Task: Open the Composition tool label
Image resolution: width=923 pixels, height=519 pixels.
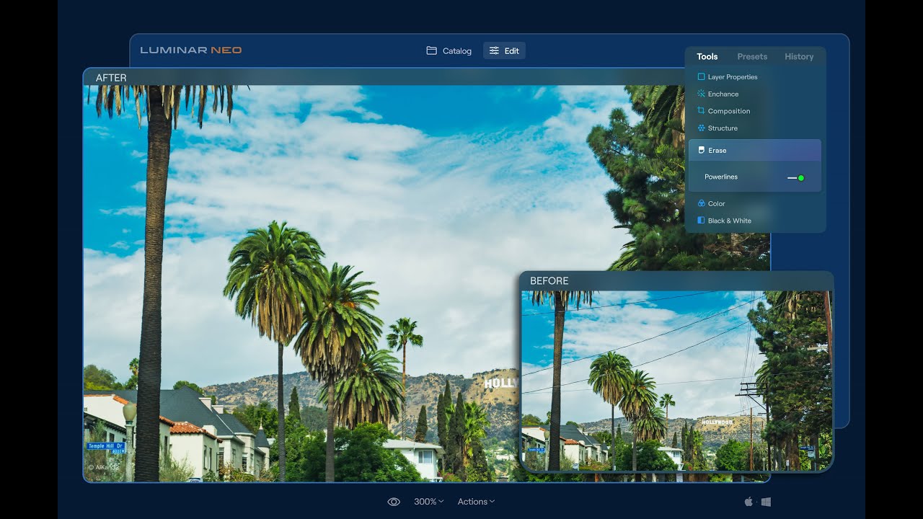Action: coord(729,111)
